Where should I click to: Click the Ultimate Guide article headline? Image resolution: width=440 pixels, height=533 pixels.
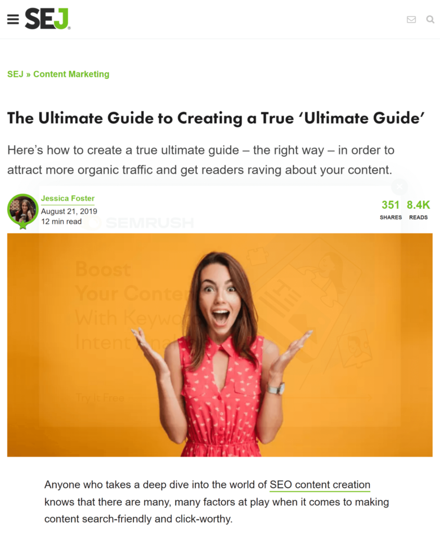pos(216,118)
